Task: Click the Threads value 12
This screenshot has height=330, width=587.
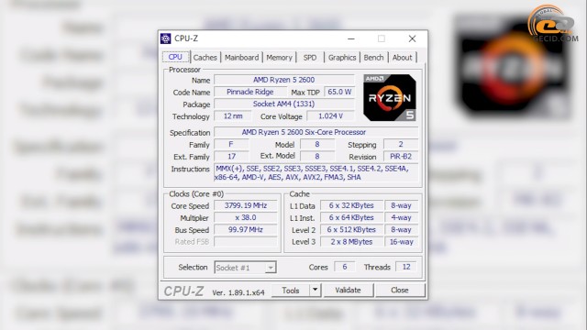Action: pos(406,267)
